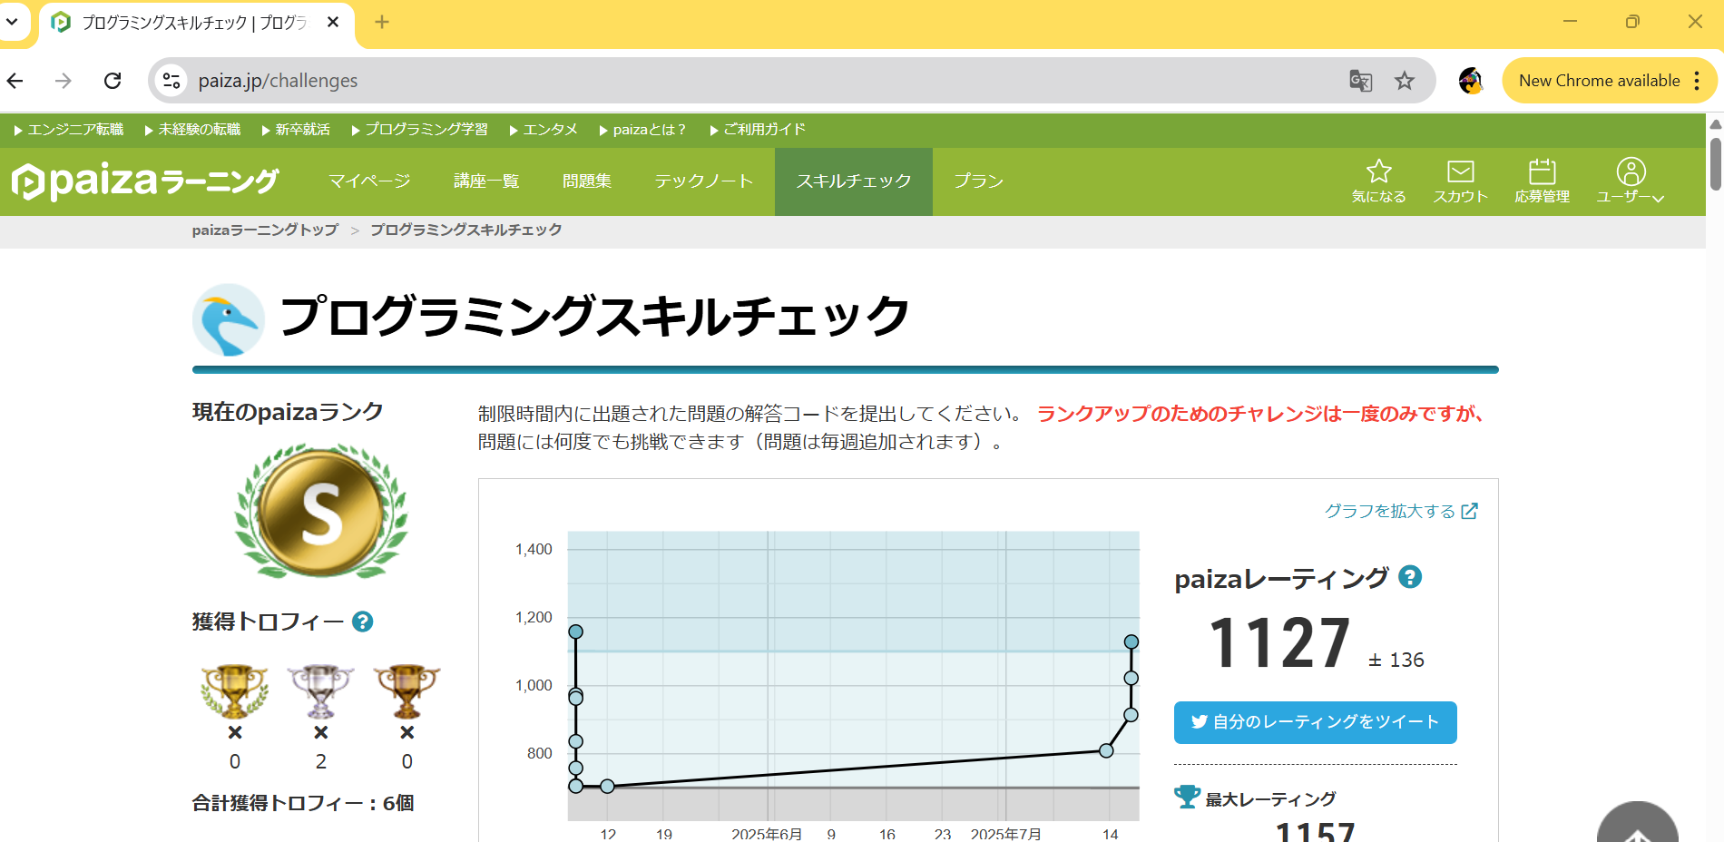The height and width of the screenshot is (842, 1724).
Task: Open 新卒就活 top link
Action: (x=296, y=130)
